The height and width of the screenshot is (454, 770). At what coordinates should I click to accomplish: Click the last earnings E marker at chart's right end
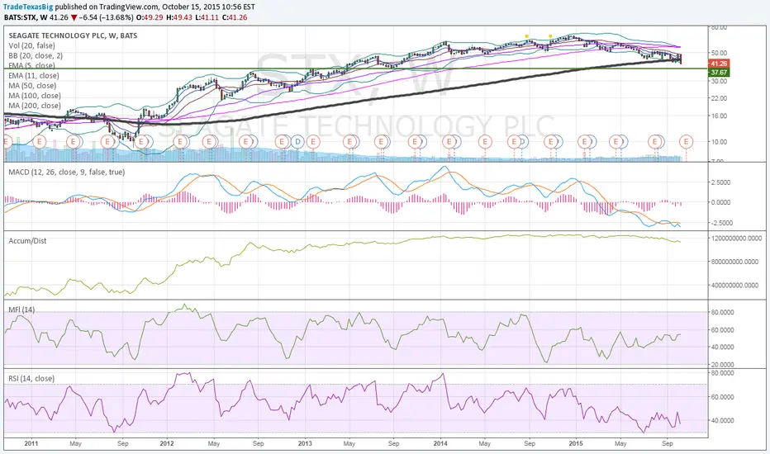coord(686,142)
